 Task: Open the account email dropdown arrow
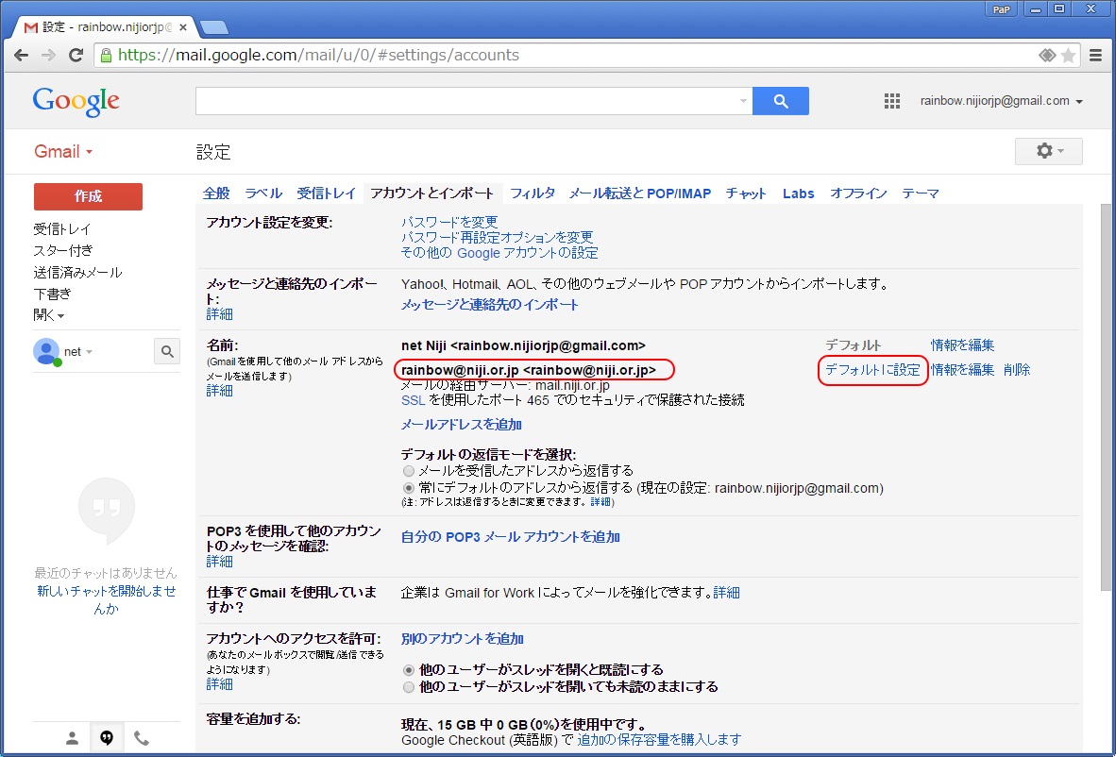tap(1079, 102)
